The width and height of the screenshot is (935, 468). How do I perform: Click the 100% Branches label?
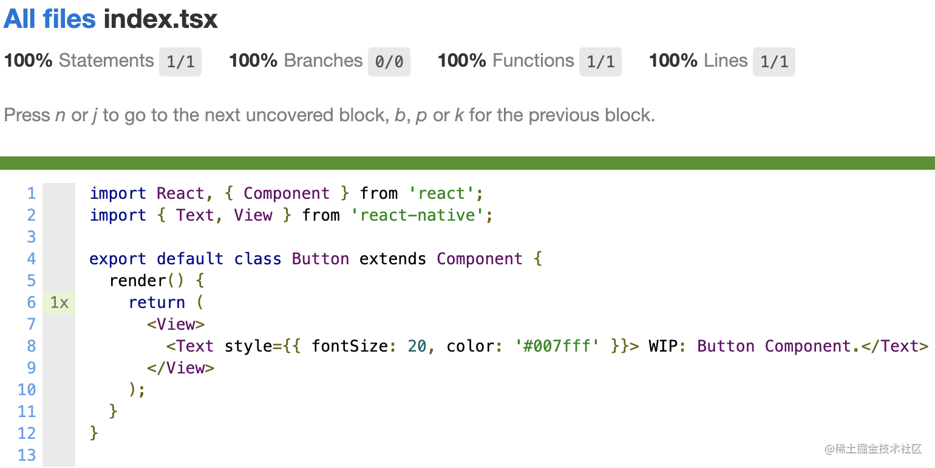[x=296, y=61]
